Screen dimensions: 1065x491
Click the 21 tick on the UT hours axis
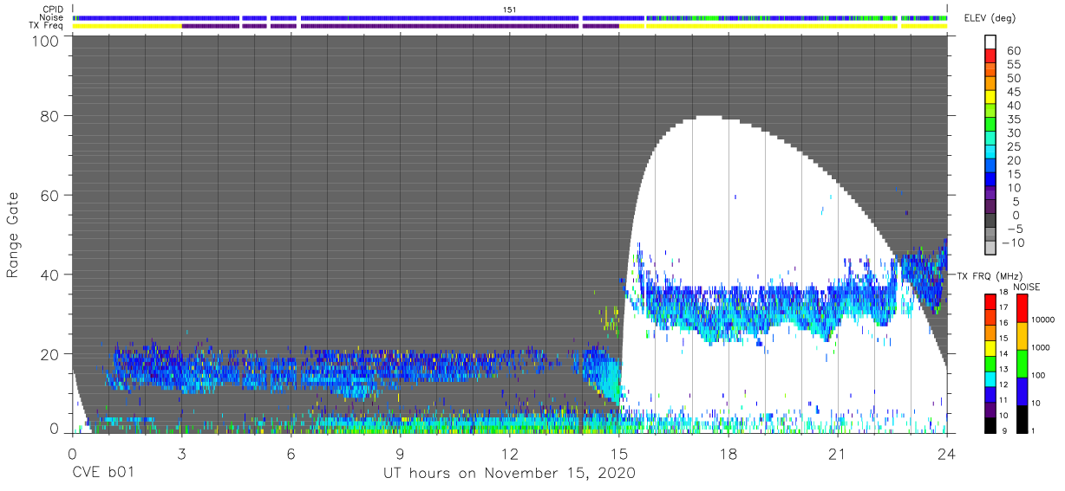(837, 453)
